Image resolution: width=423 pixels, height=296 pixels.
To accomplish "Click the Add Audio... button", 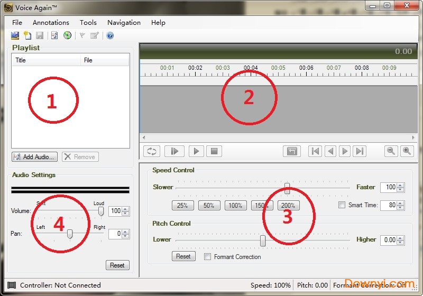I will (34, 157).
